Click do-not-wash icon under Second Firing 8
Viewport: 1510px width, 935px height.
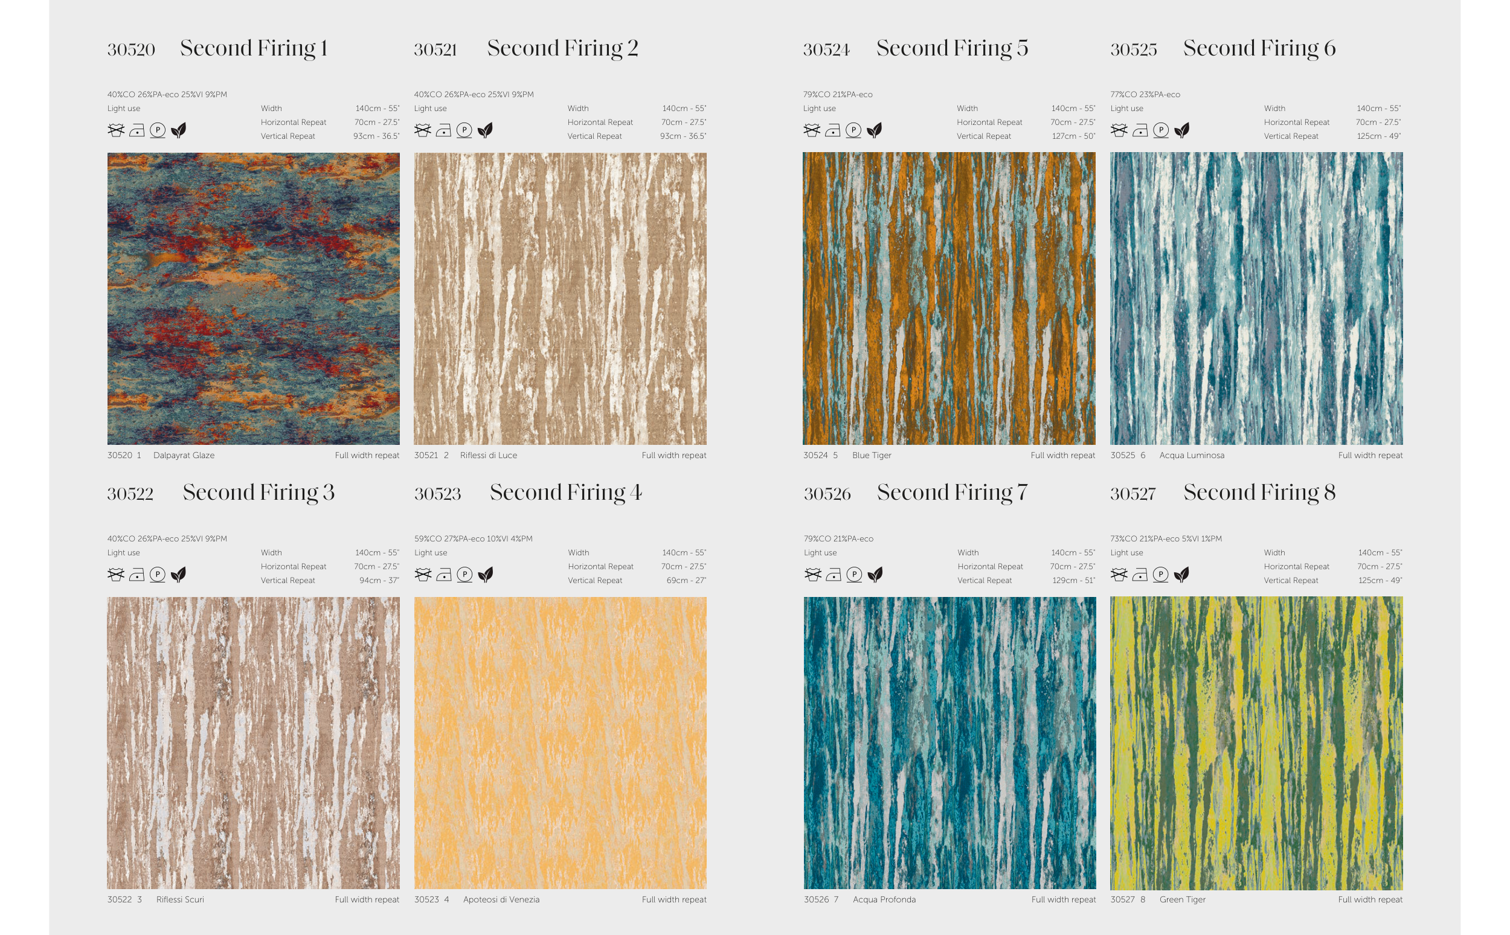(x=1119, y=575)
